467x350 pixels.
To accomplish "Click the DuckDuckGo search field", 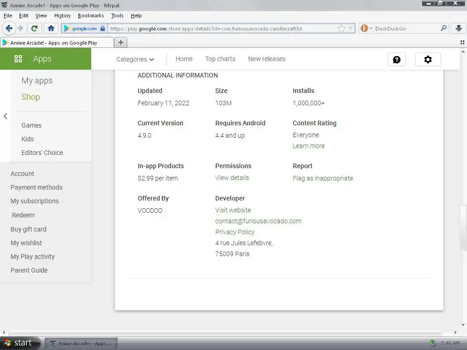I will pos(406,29).
